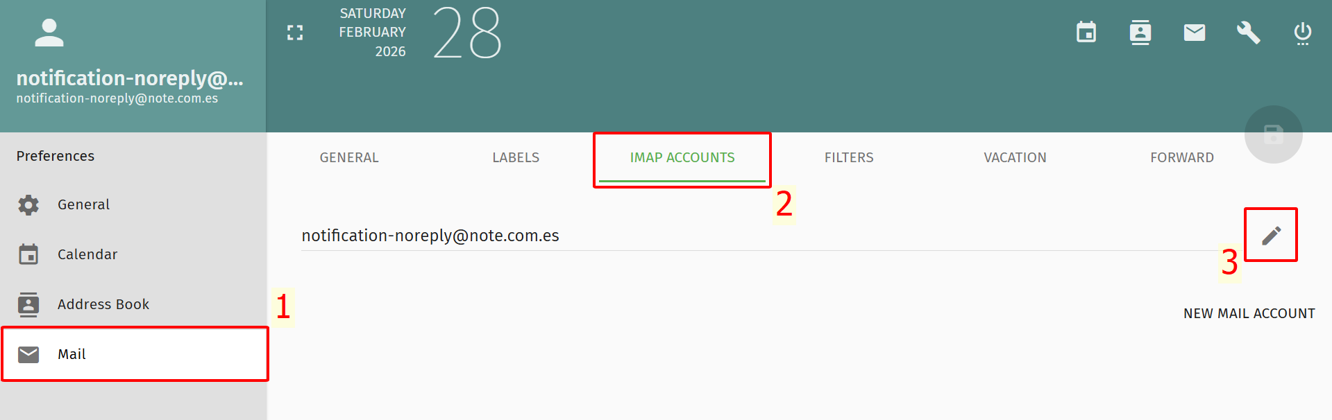
Task: Click the New Mail Account button
Action: (x=1249, y=313)
